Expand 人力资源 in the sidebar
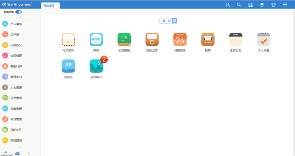Viewport: 295px width, 156px height. tap(20, 87)
